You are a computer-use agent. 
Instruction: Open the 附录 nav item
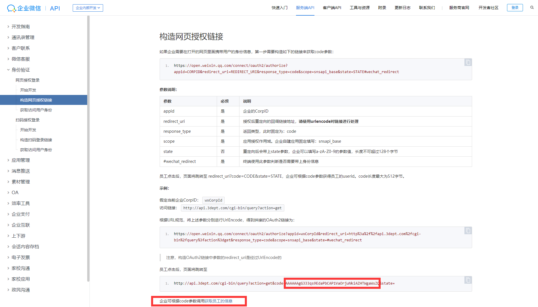(x=382, y=8)
